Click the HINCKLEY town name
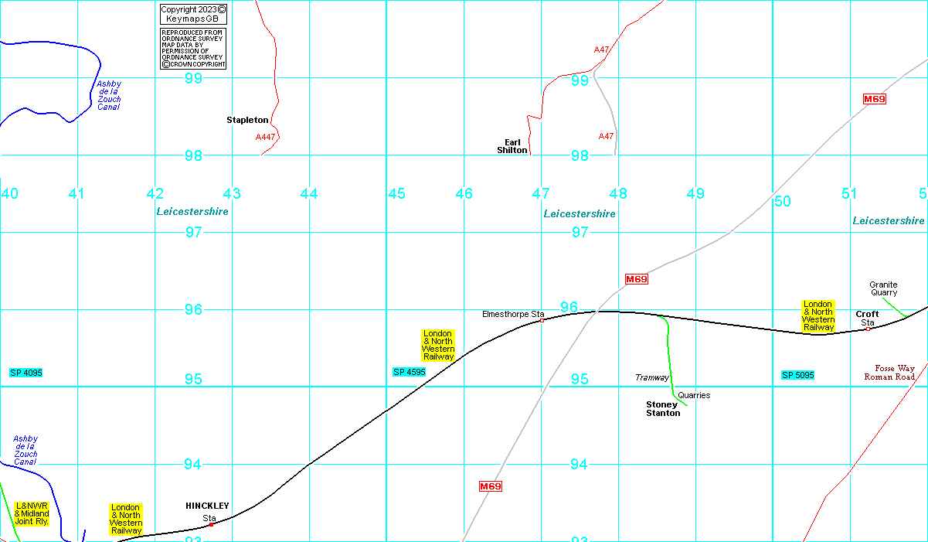The height and width of the screenshot is (542, 928). click(207, 506)
